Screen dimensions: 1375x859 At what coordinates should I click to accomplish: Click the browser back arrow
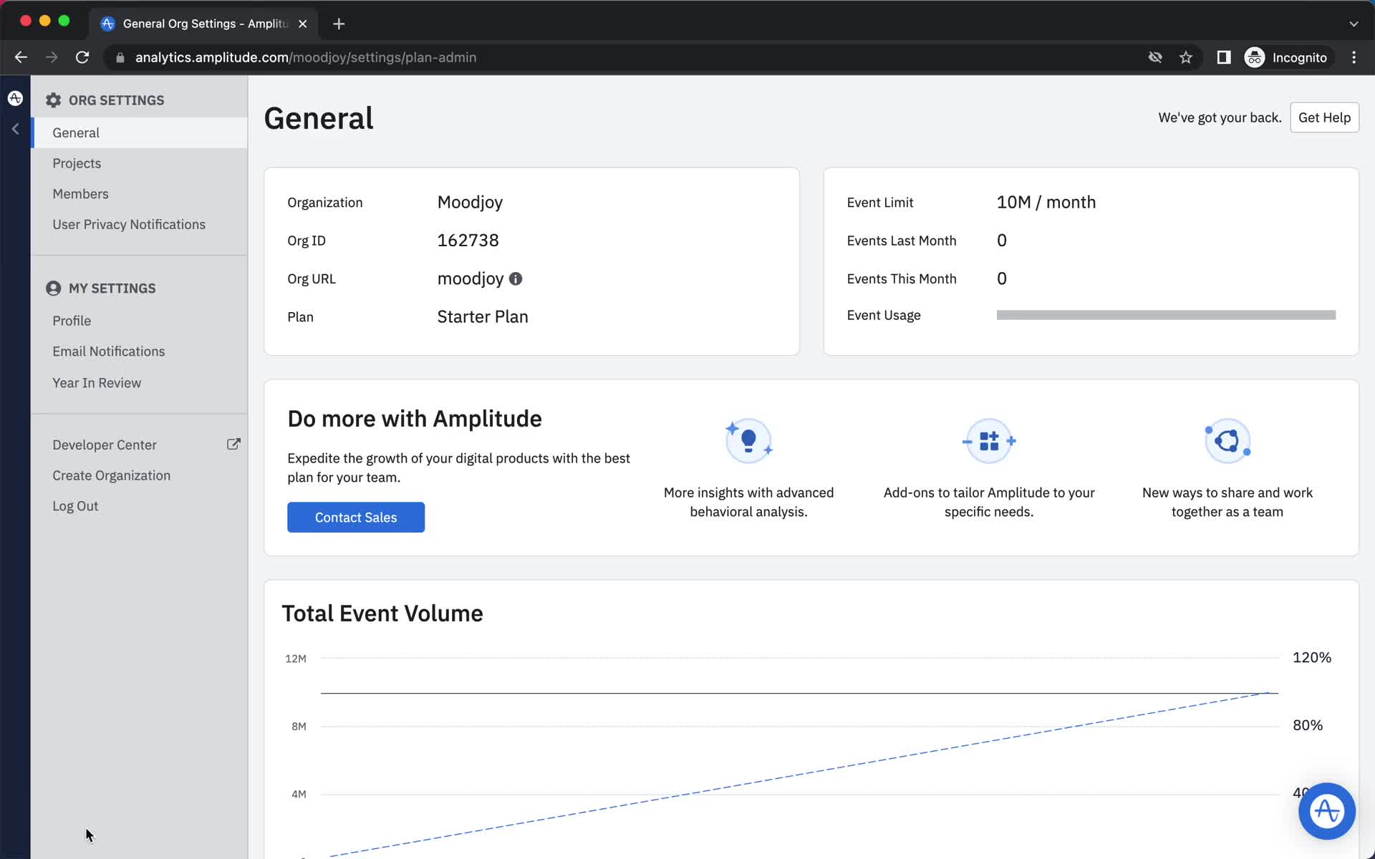point(21,57)
